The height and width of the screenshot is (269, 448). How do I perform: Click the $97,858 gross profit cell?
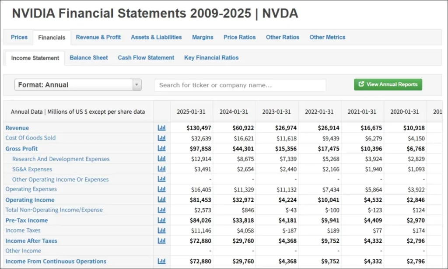pos(200,148)
